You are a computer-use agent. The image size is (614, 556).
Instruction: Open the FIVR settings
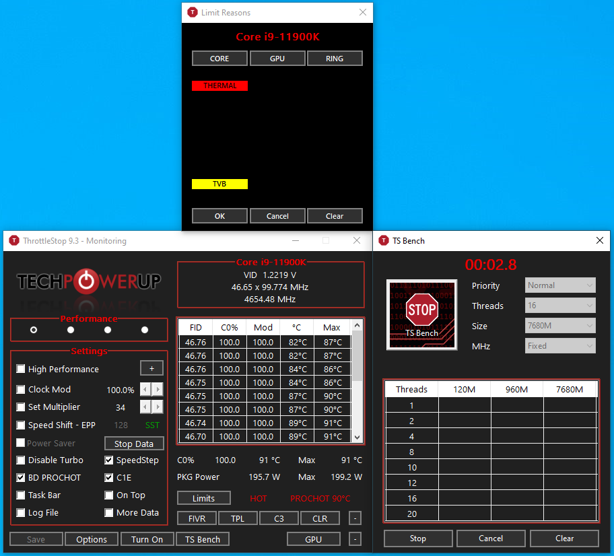point(197,518)
